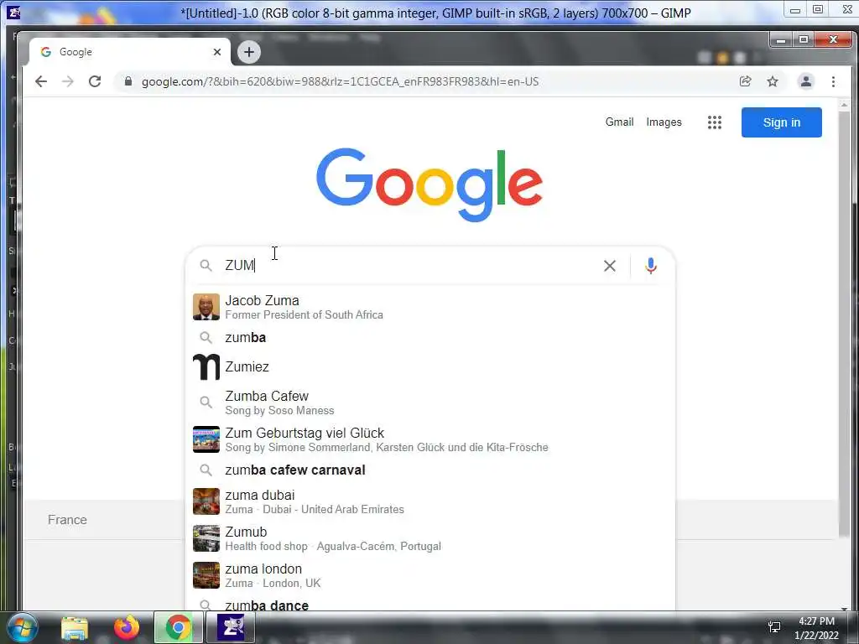Bookmark this page with the star icon

[773, 81]
